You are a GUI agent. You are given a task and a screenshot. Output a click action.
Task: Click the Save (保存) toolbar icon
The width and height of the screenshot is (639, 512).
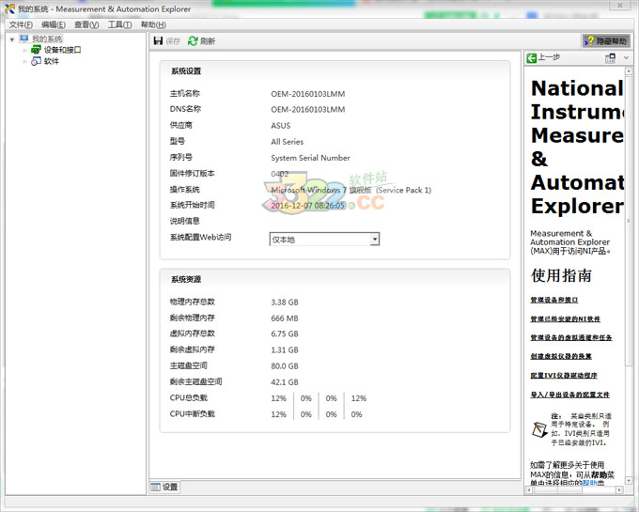click(158, 41)
